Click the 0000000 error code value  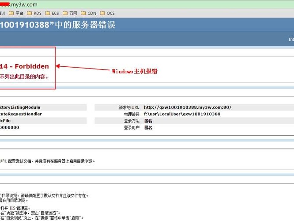coord(9,127)
